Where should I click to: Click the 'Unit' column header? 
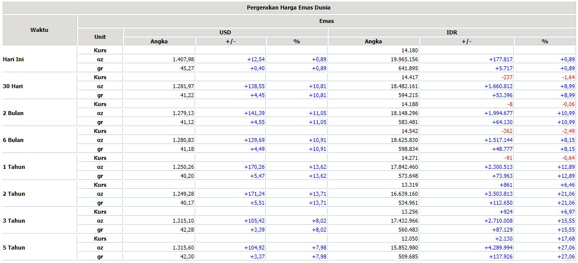coord(100,37)
